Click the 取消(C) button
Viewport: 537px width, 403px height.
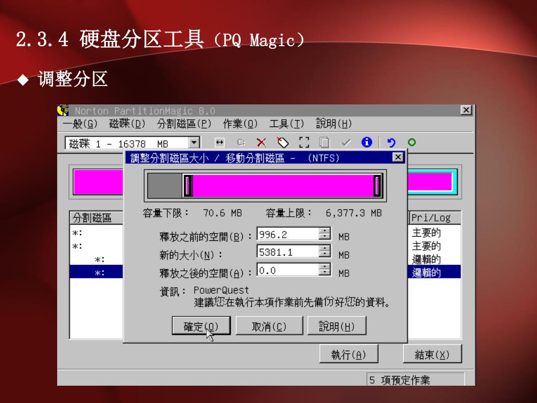click(x=269, y=326)
